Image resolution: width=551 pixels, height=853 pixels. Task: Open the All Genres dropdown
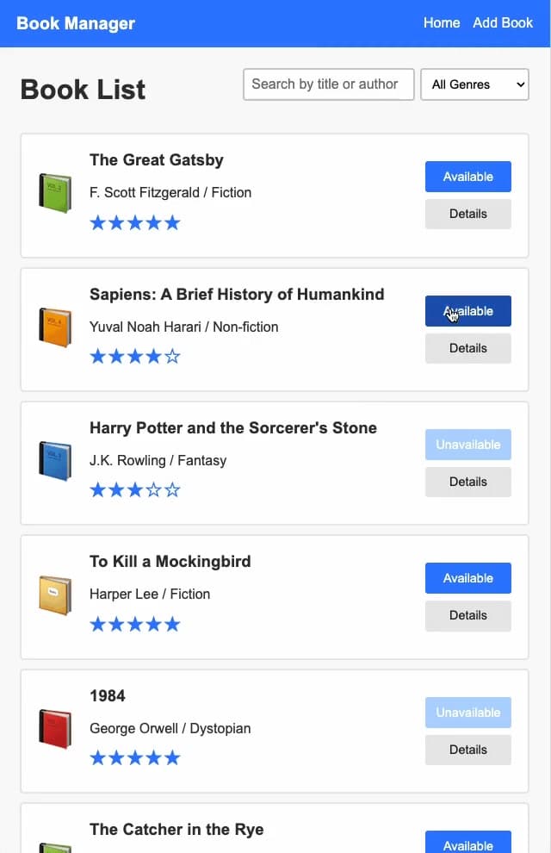pos(474,84)
